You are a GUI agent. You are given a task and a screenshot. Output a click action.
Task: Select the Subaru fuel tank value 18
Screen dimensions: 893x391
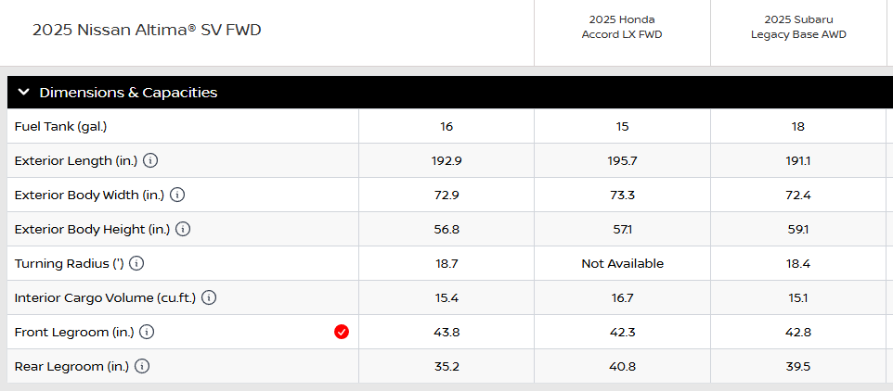click(x=798, y=126)
